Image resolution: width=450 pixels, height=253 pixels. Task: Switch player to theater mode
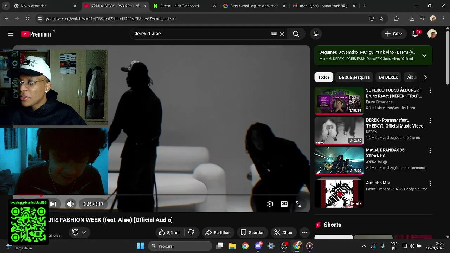[284, 204]
